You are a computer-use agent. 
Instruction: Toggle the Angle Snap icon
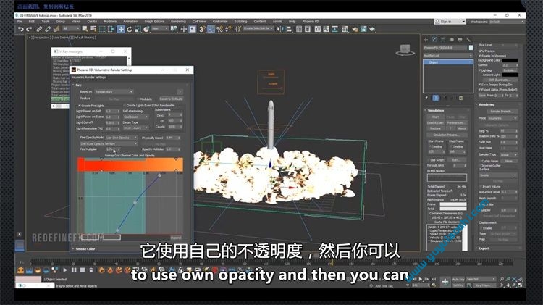[x=211, y=30]
